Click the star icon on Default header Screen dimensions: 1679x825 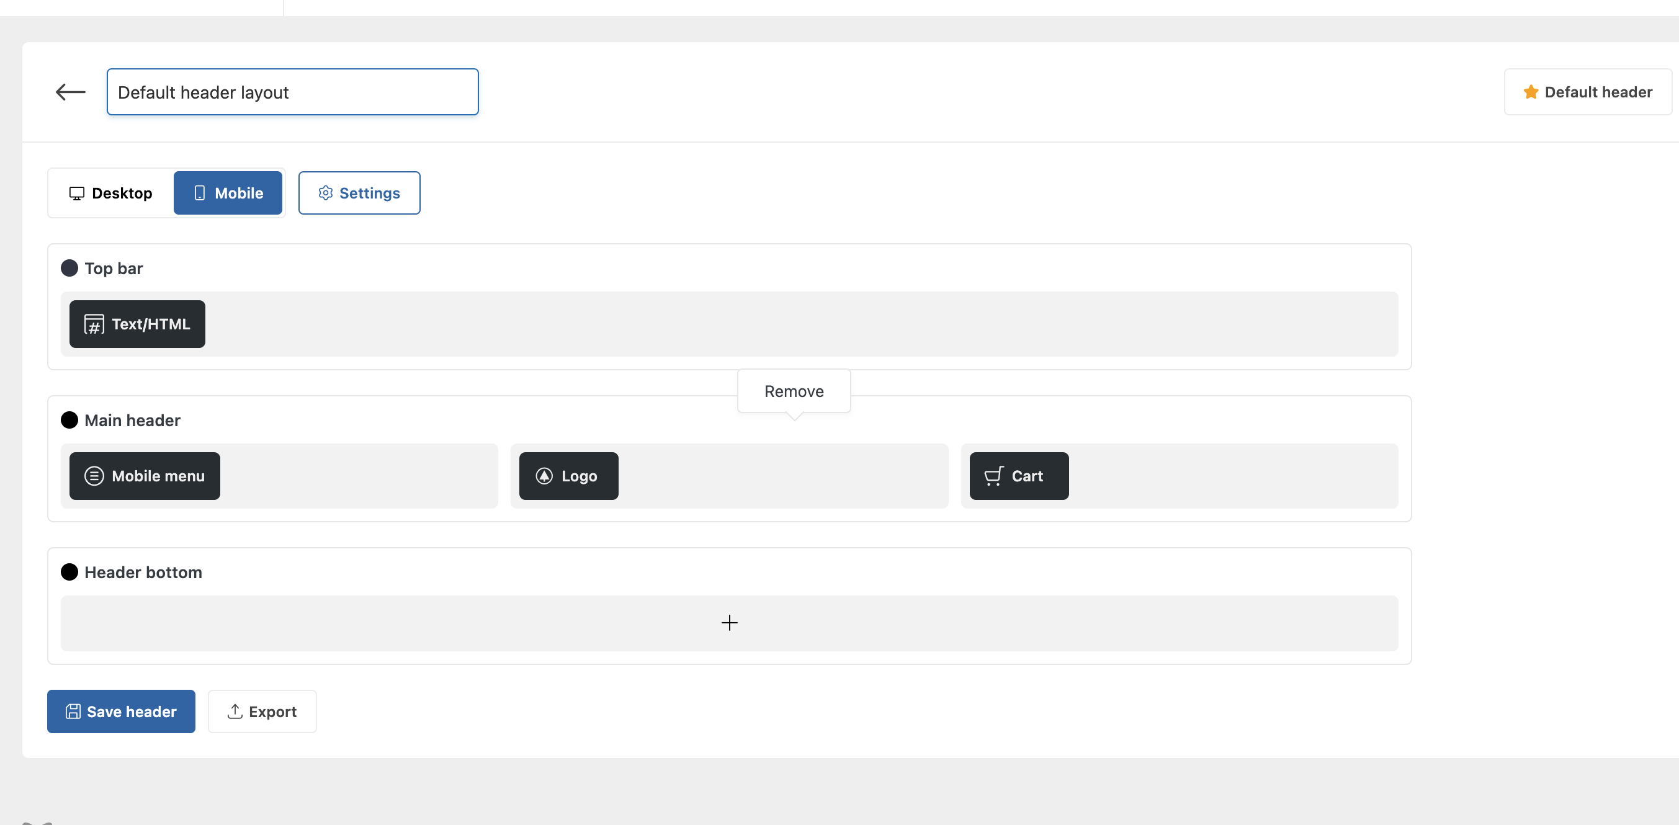tap(1530, 92)
